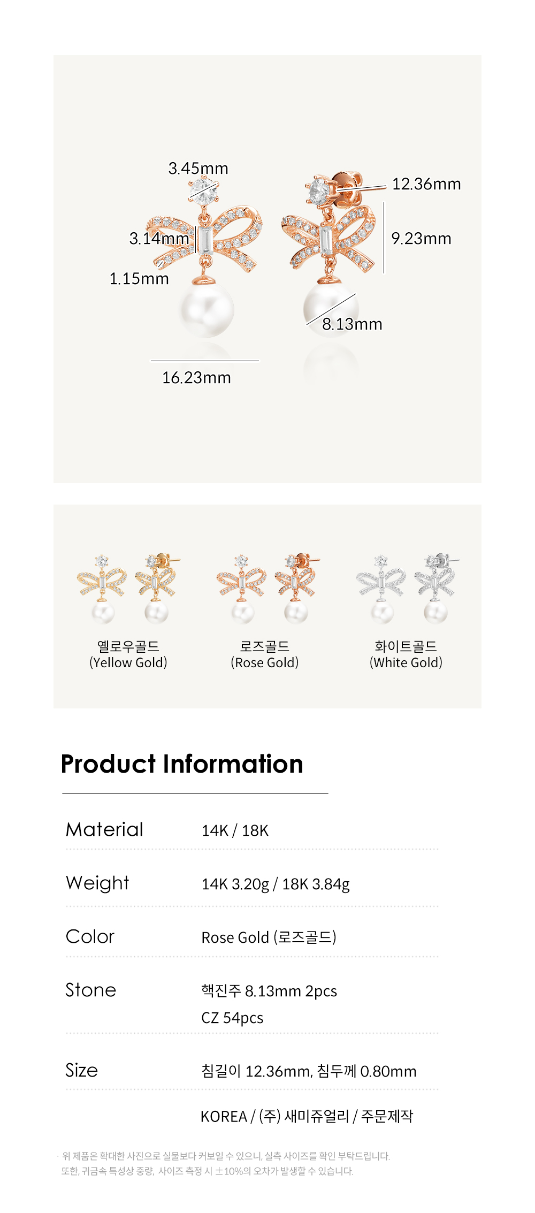Click the Product Information heading

point(182,764)
